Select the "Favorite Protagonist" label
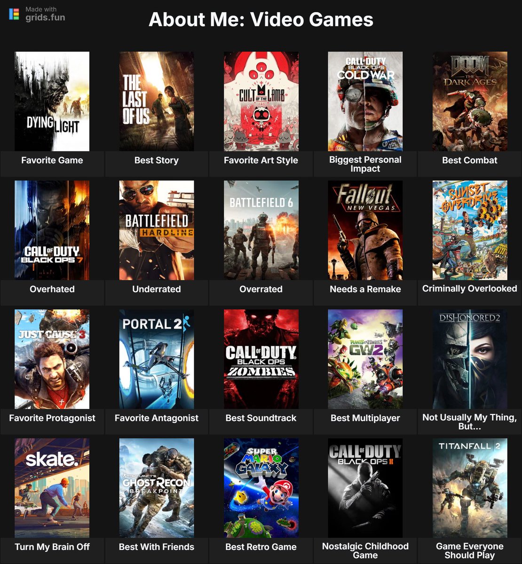Screen dimensions: 522x564 (x=52, y=418)
